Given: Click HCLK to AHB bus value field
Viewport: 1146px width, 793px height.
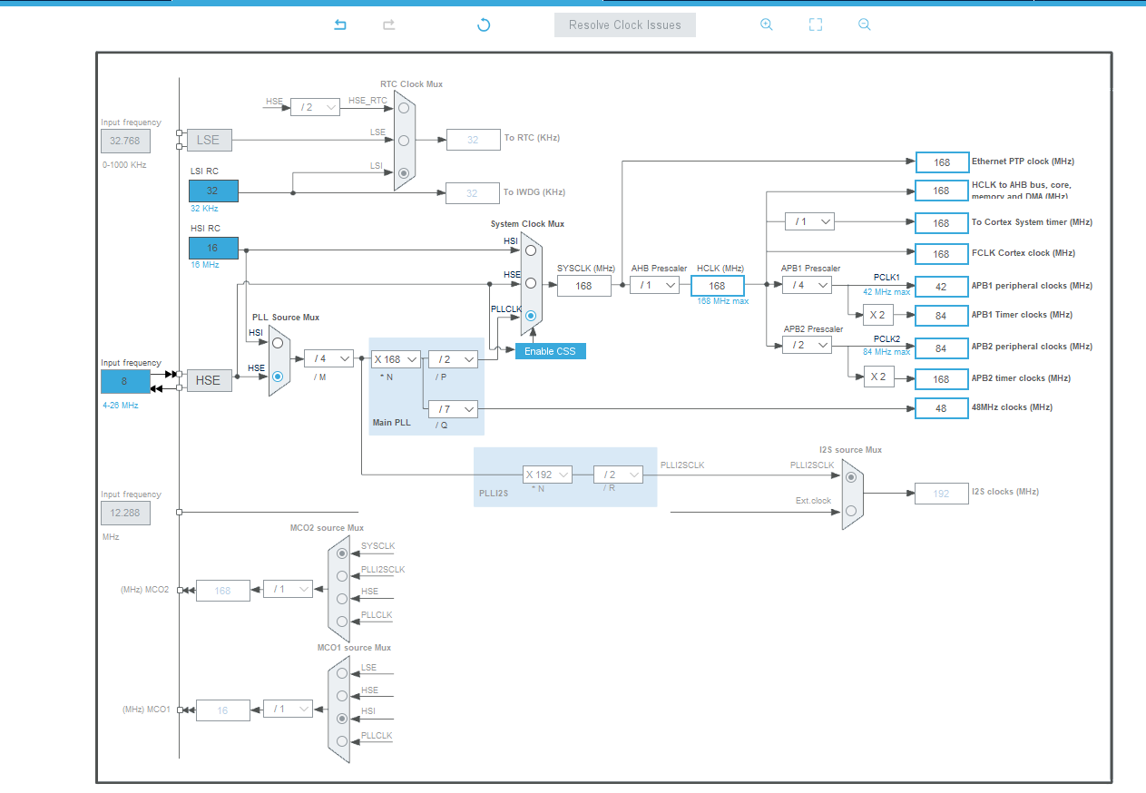Looking at the screenshot, I should click(x=942, y=191).
